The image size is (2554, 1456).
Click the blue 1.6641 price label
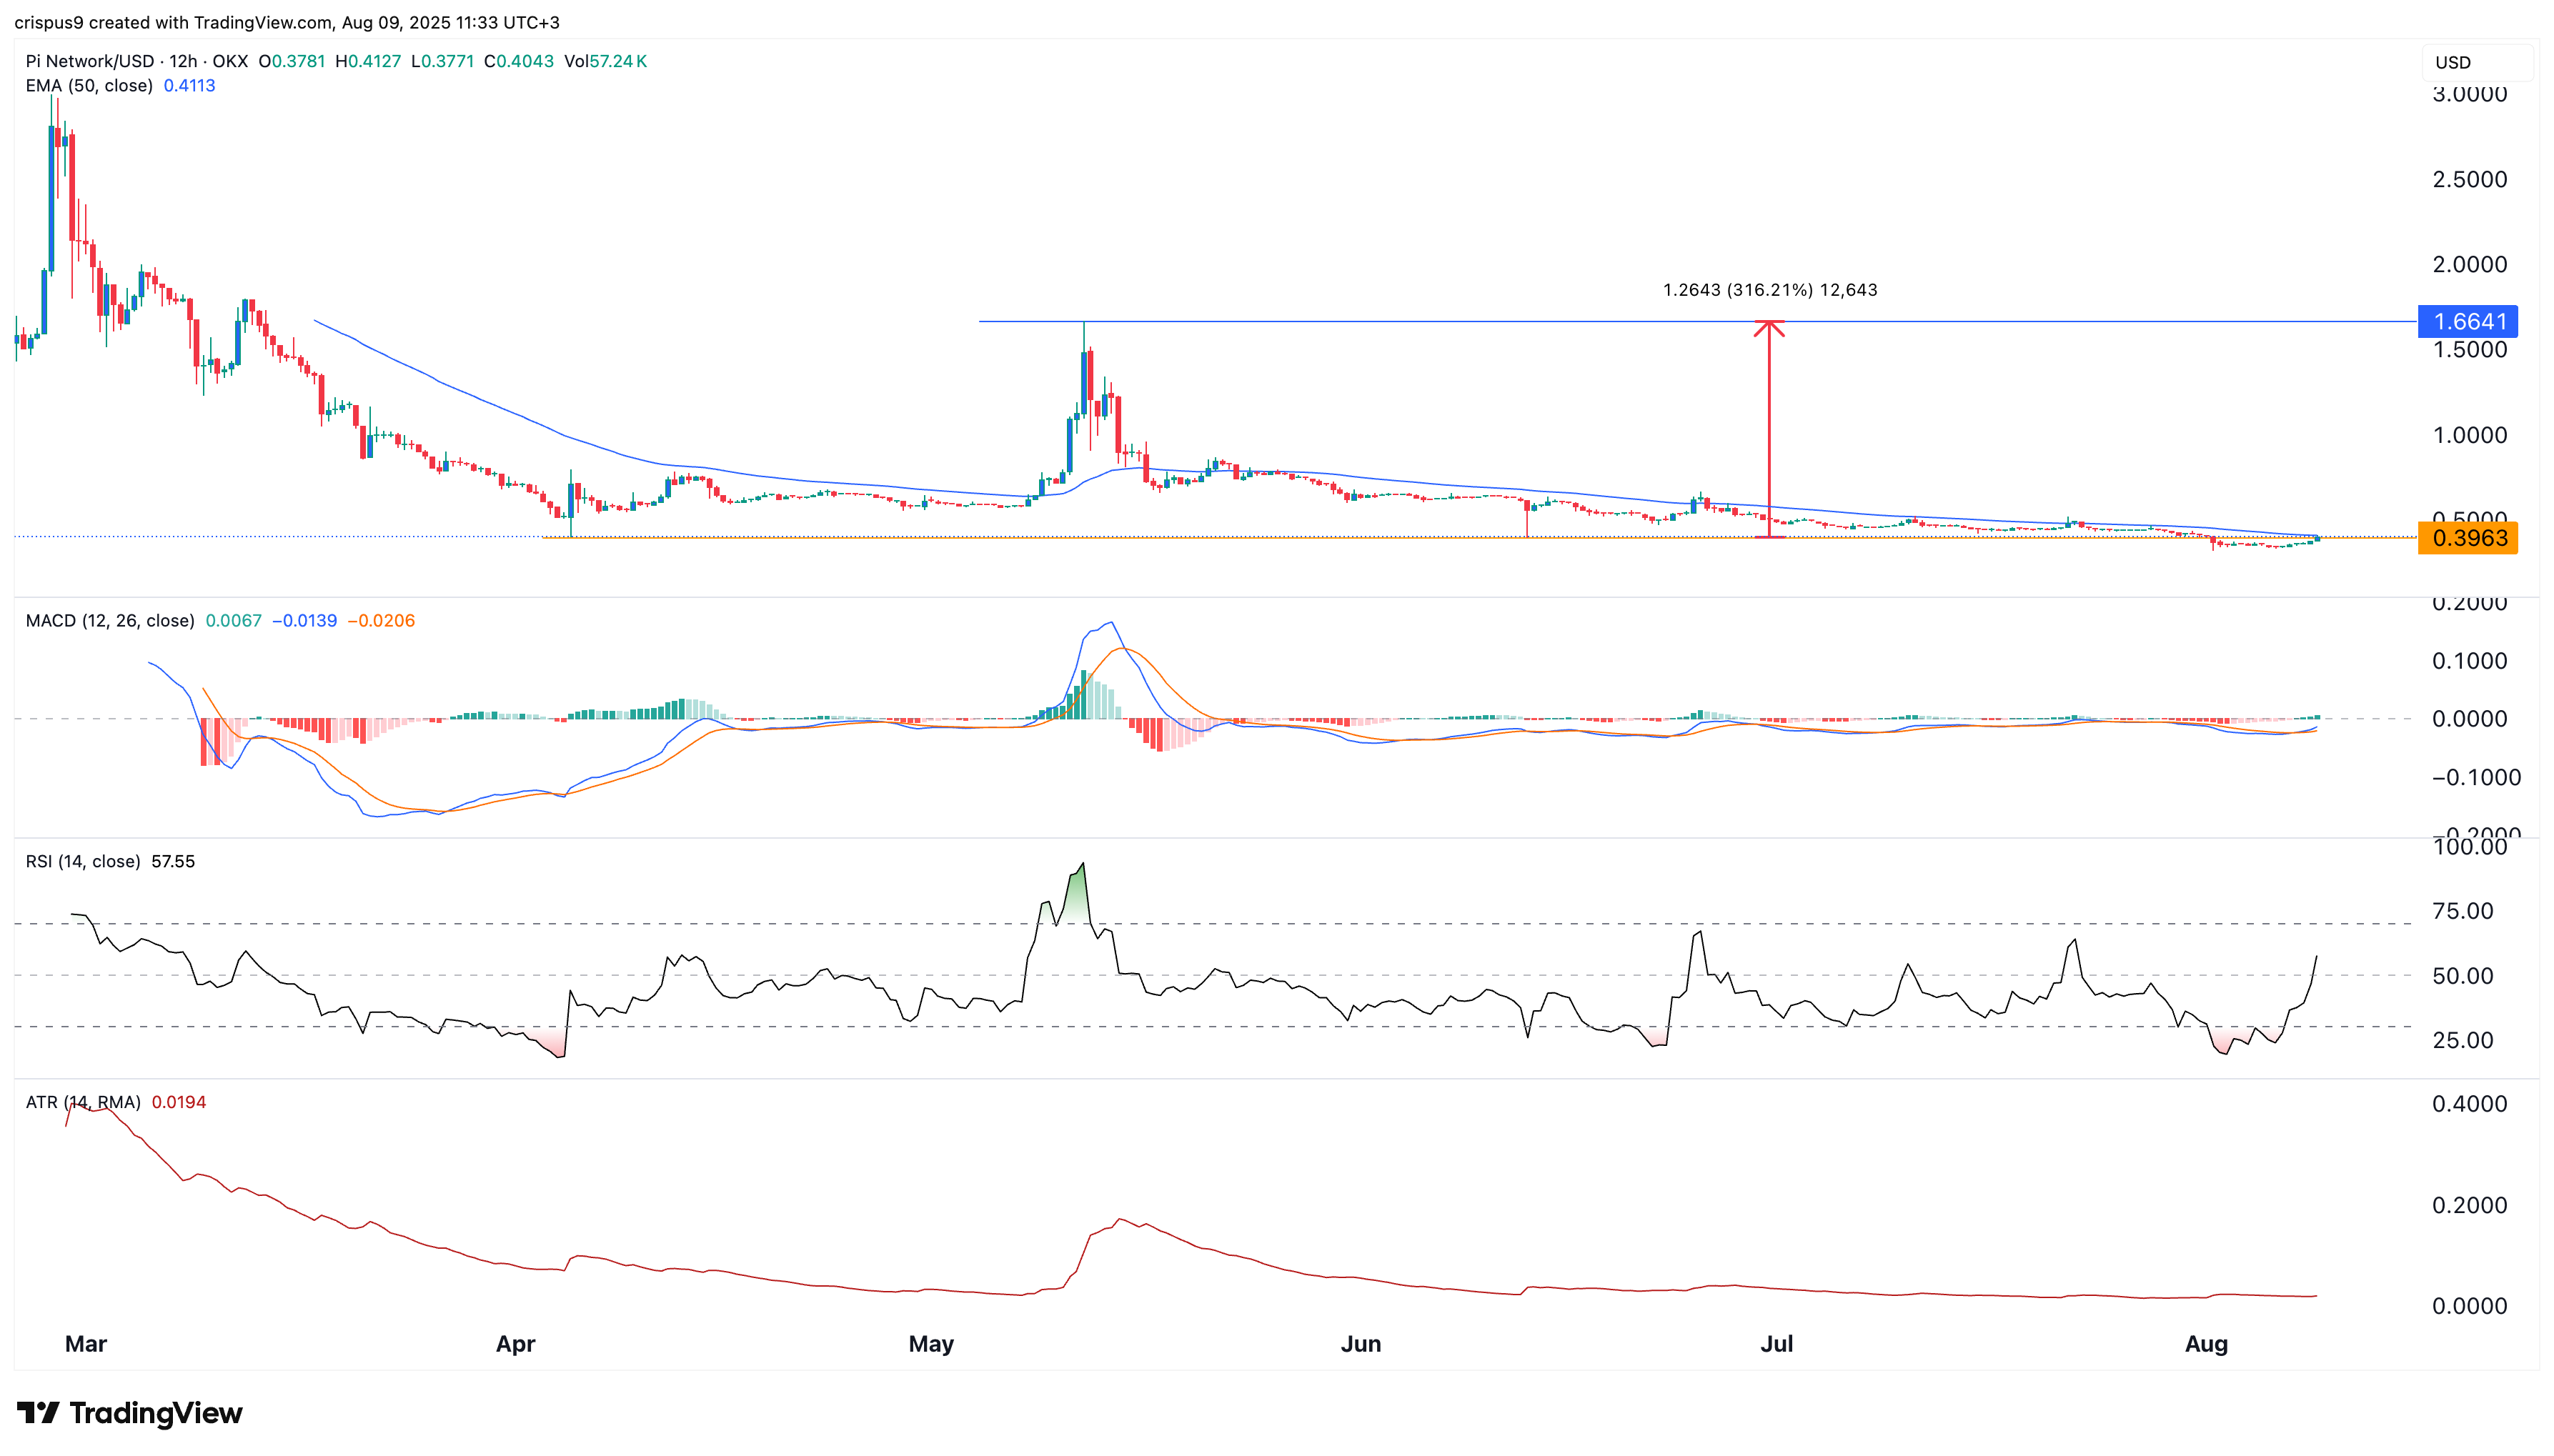coord(2467,322)
